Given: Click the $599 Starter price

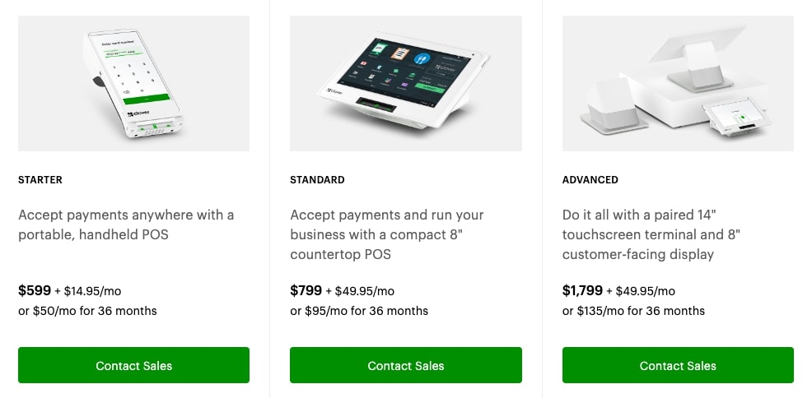Looking at the screenshot, I should pos(35,290).
